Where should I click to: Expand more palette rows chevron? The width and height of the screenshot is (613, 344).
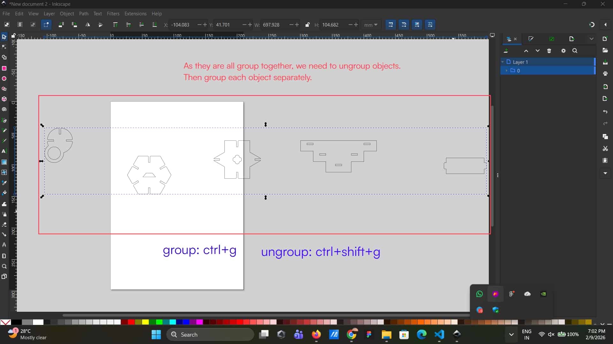(602, 324)
